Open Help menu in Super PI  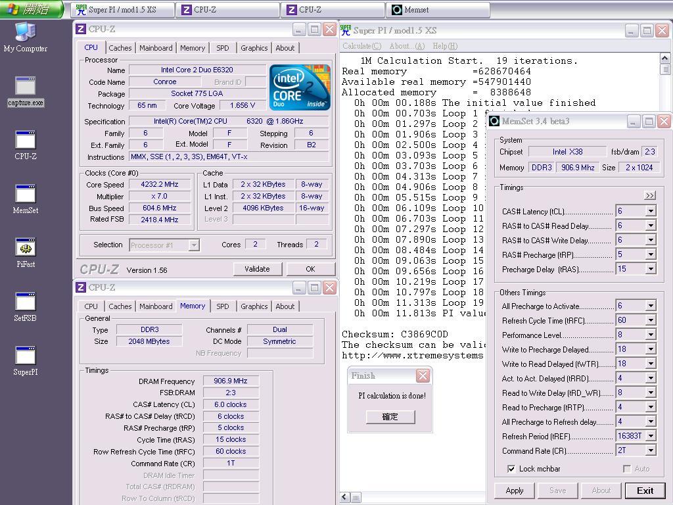click(445, 46)
